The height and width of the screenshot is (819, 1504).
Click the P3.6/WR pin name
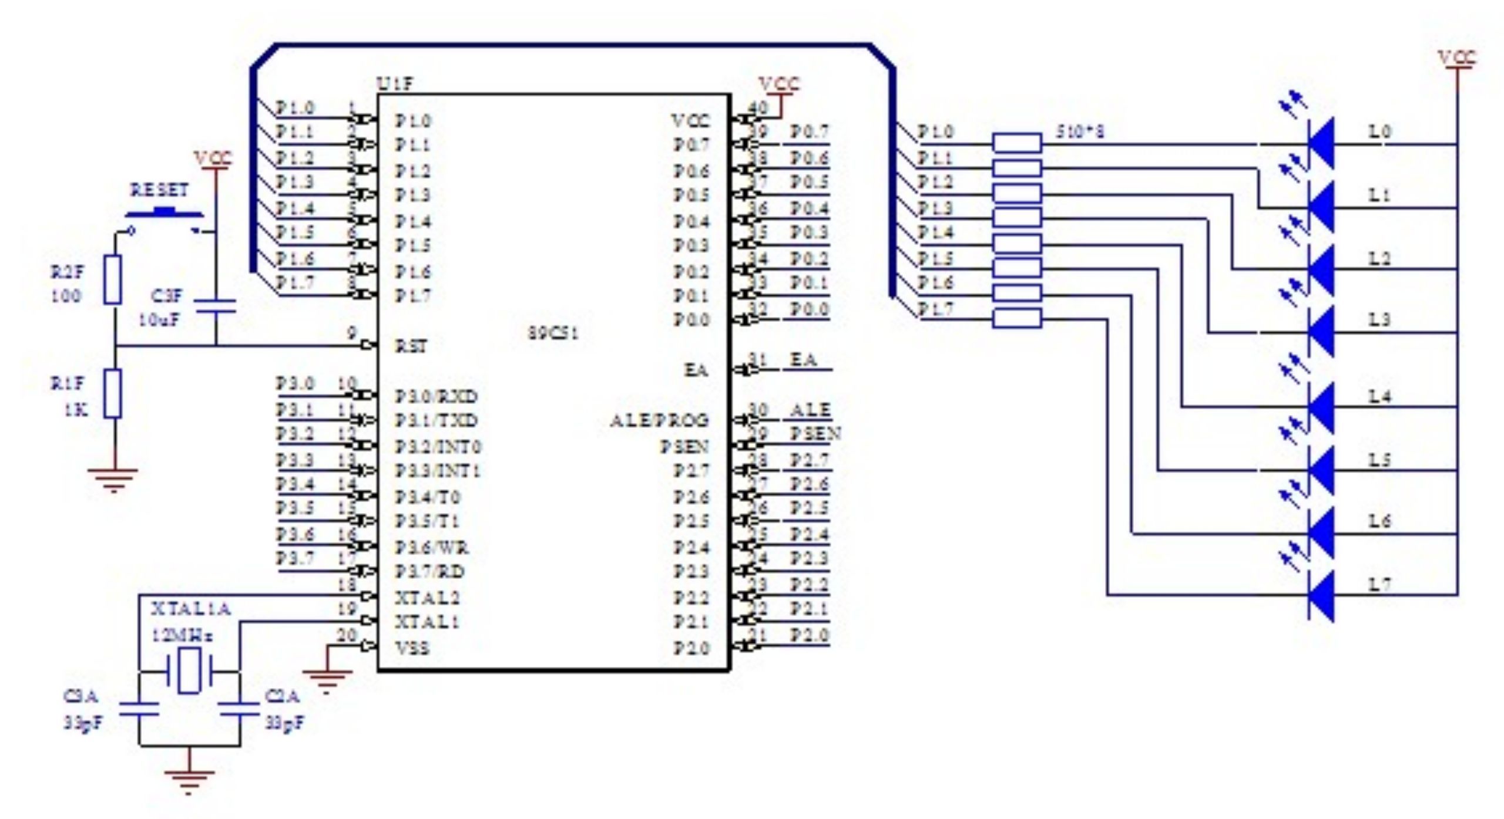(432, 548)
